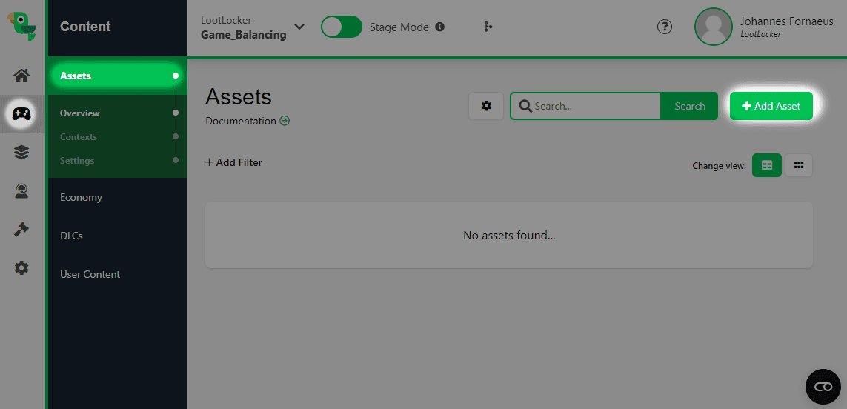The height and width of the screenshot is (409, 847).
Task: Switch to grid tile view
Action: (798, 165)
